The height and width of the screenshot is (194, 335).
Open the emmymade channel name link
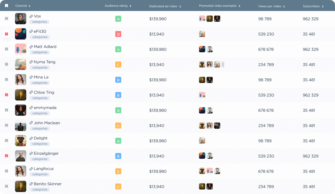tap(45, 108)
